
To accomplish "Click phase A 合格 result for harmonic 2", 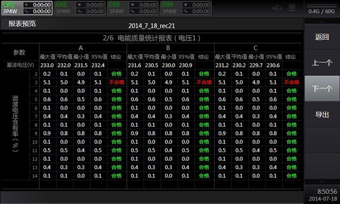I will pyautogui.click(x=116, y=74).
